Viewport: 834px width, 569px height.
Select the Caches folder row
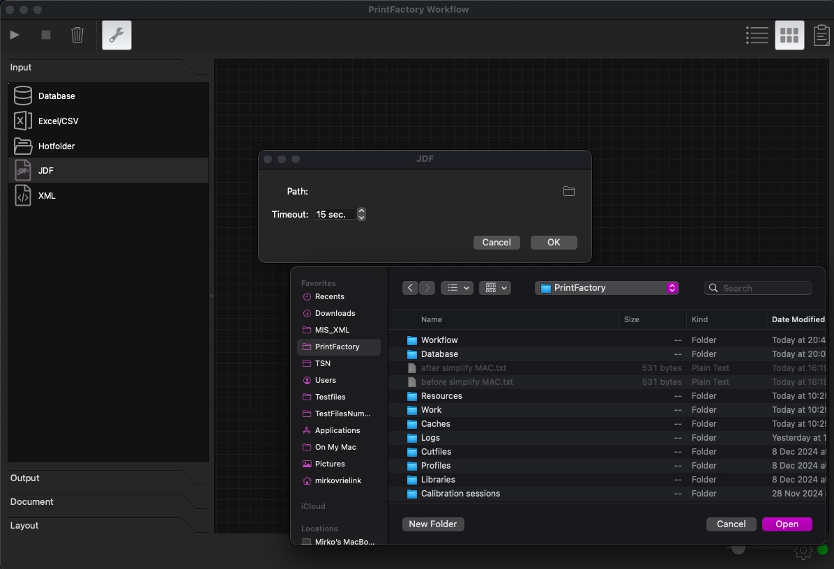pos(607,424)
